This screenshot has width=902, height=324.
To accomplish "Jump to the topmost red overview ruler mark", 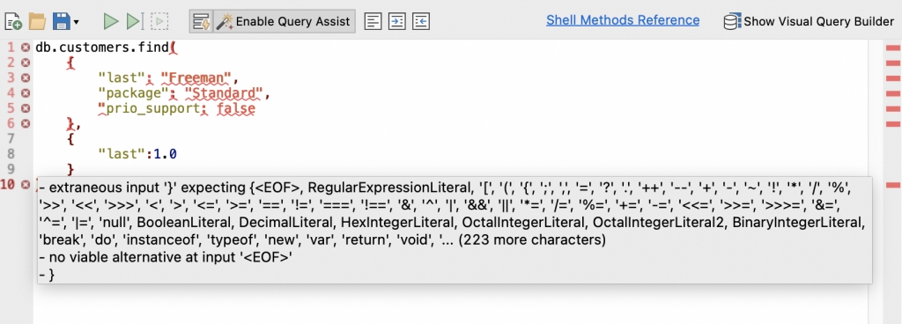I will (893, 48).
